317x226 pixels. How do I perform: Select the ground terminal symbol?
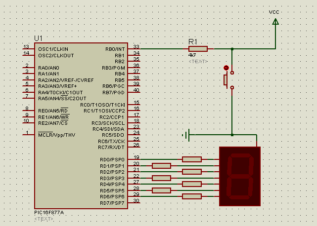pos(186,135)
